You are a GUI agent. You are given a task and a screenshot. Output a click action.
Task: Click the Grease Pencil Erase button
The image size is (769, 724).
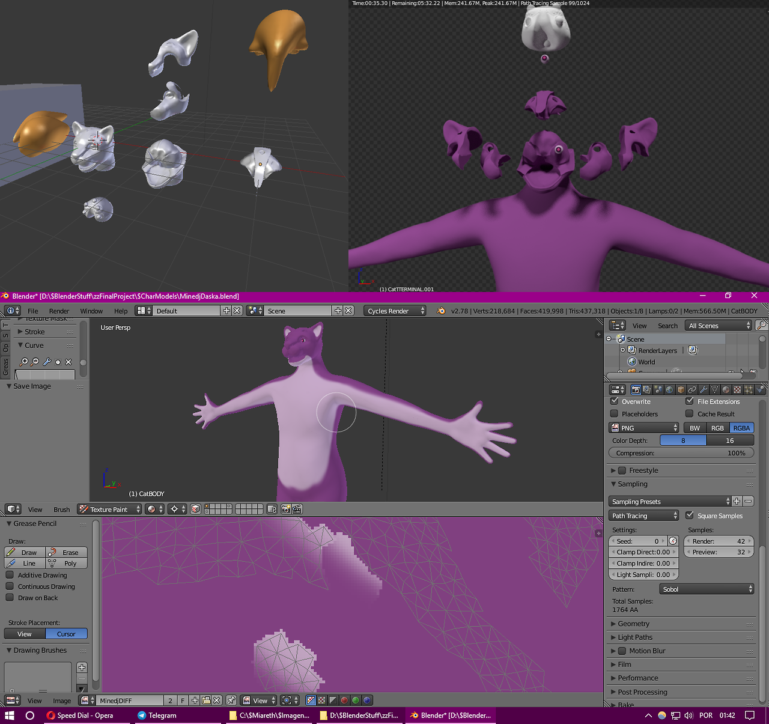[67, 552]
